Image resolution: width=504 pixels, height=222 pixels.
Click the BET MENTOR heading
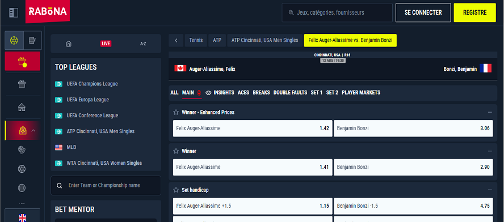(74, 210)
